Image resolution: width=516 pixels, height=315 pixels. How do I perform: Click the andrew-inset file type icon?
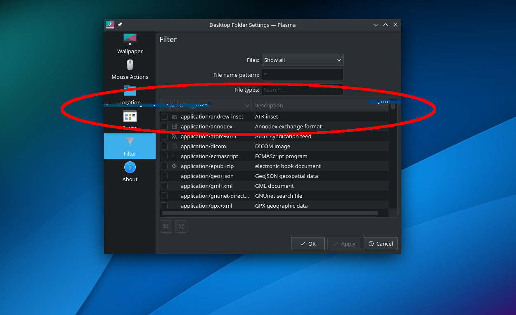point(174,116)
